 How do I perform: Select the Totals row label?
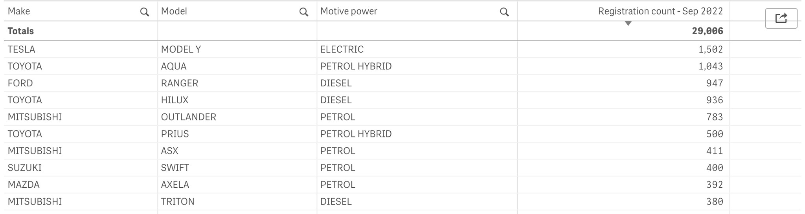coord(21,31)
